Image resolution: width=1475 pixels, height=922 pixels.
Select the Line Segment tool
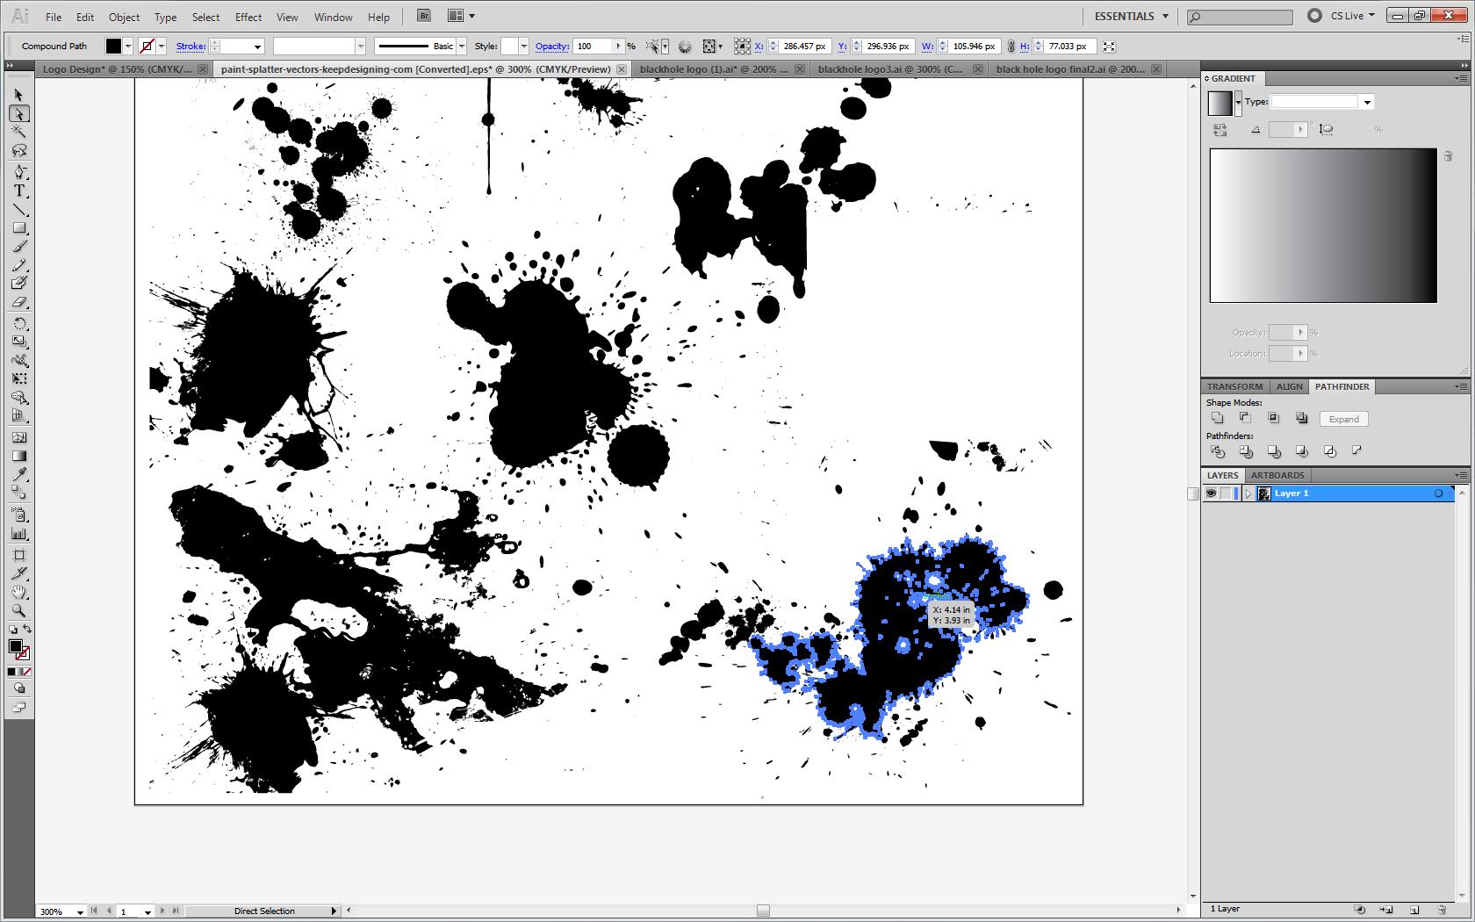tap(19, 210)
